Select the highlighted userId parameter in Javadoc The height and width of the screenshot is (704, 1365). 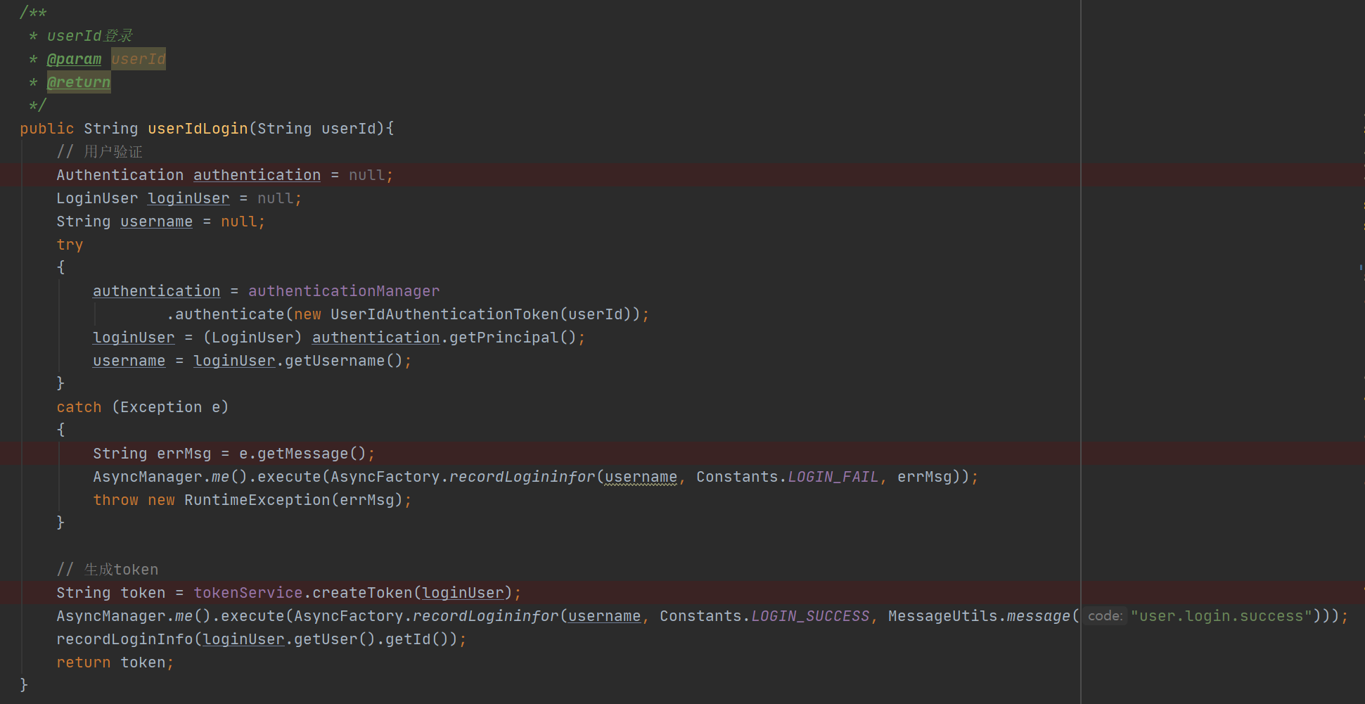[138, 58]
